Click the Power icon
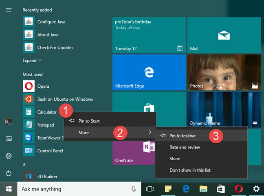Viewport: 264px width, 196px height. pyautogui.click(x=9, y=173)
